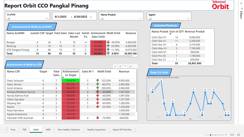Open the Nama Produk slicer dropdown
The image size is (244, 137).
(x=140, y=19)
